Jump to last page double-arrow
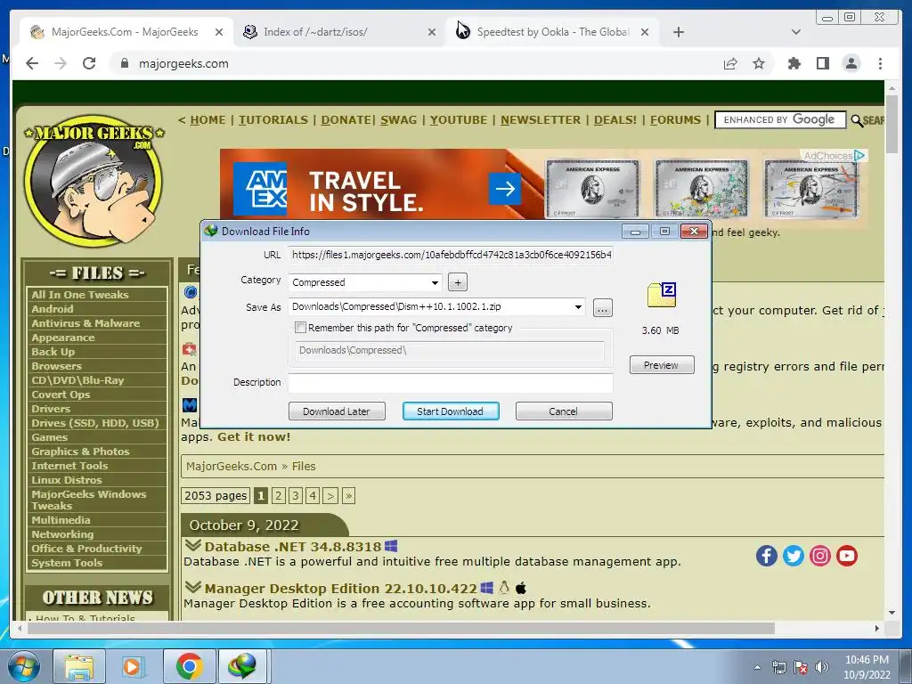The width and height of the screenshot is (912, 684). point(348,495)
